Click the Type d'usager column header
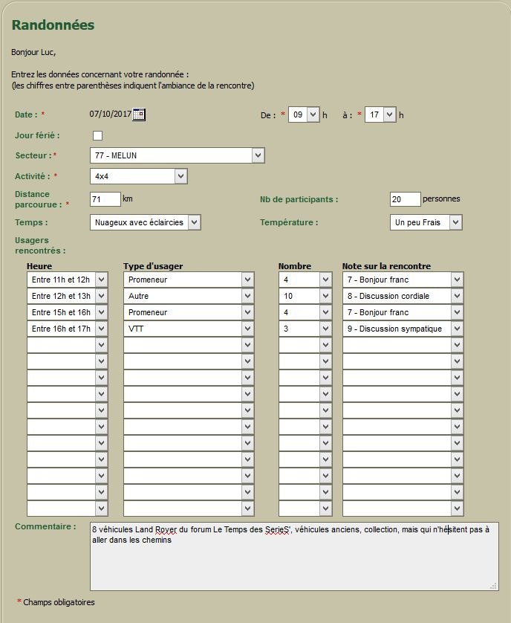The width and height of the screenshot is (511, 623). tap(153, 266)
